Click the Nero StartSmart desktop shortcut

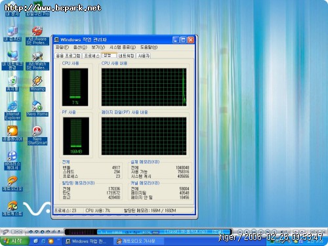click(x=37, y=135)
